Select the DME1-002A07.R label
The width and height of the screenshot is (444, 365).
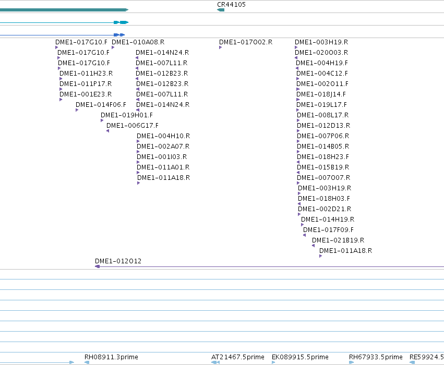pyautogui.click(x=163, y=147)
